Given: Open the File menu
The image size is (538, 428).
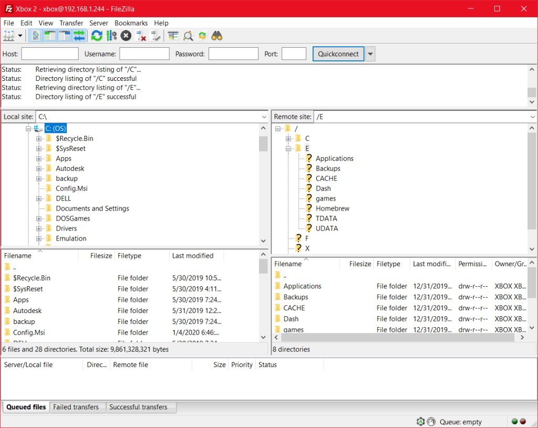Looking at the screenshot, I should point(8,23).
